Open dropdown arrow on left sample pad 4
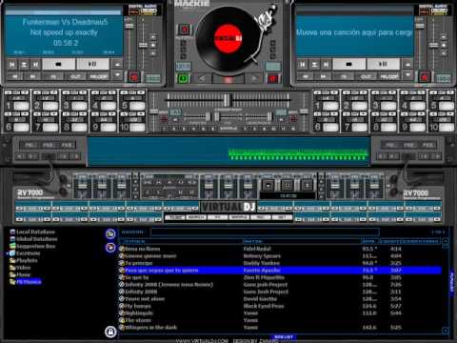This screenshot has height=343, width=457. tap(113, 92)
